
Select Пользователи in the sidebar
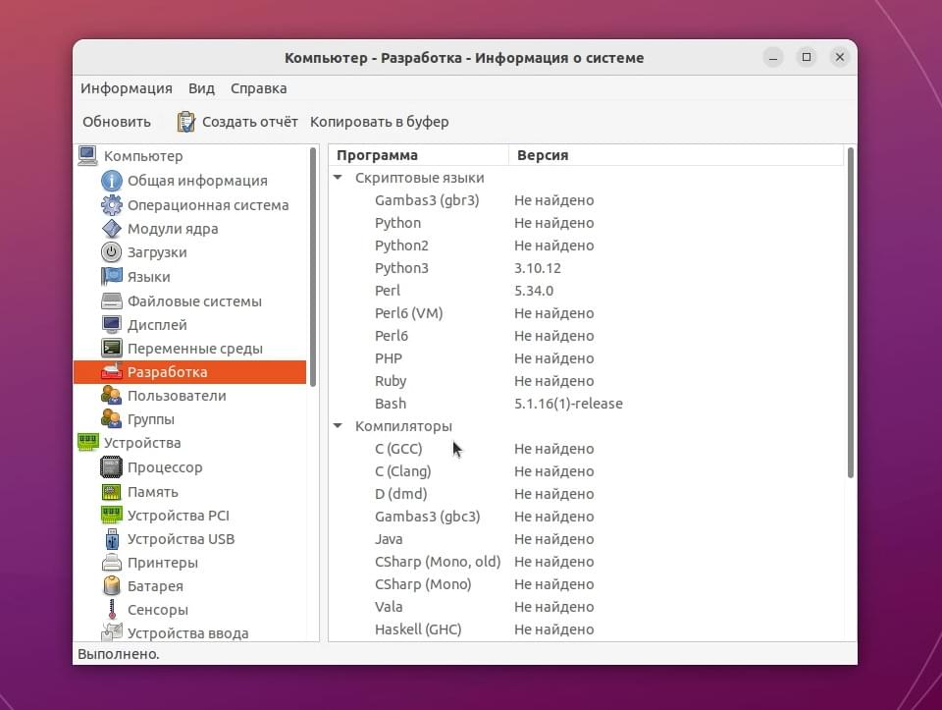pyautogui.click(x=177, y=396)
